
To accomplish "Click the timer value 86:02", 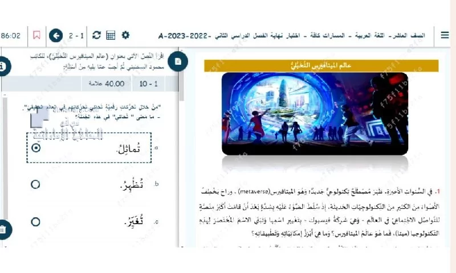I will 11,36.
